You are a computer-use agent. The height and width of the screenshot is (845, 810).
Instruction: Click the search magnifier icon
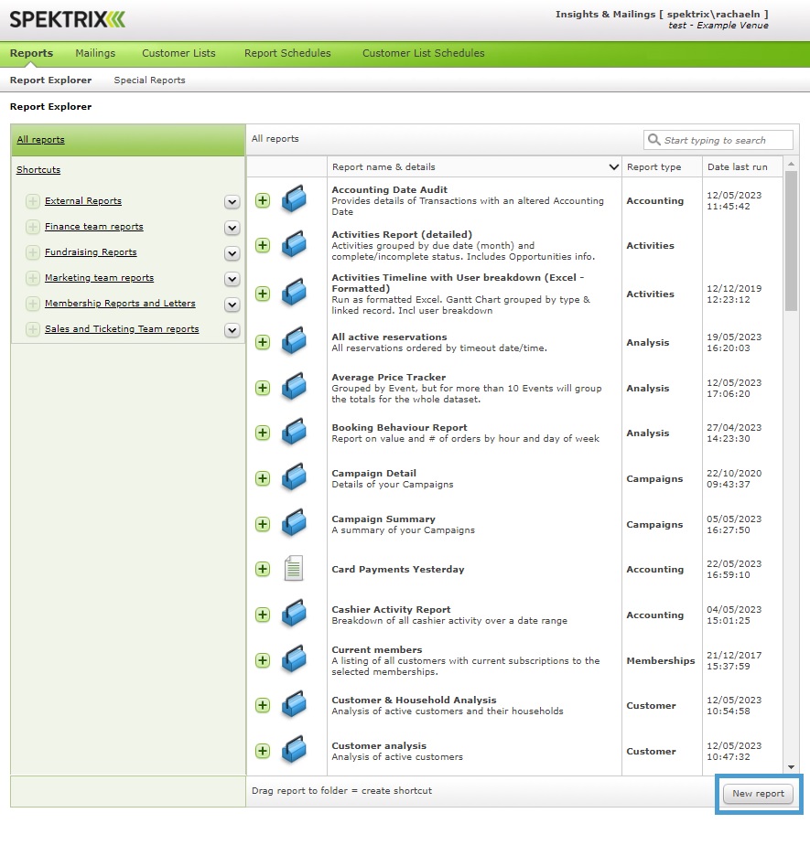(x=654, y=140)
